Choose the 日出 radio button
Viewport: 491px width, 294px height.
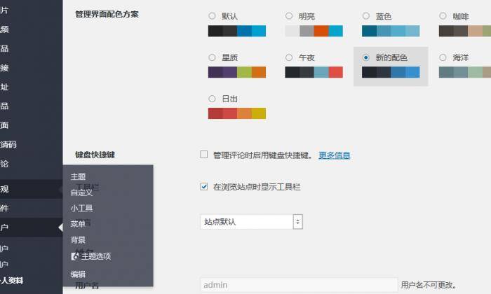212,99
